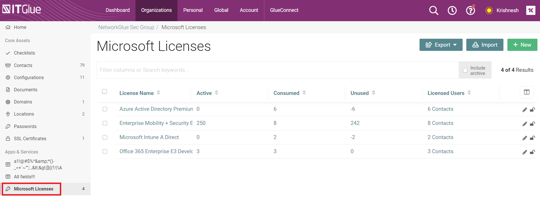Click the Locations pin icon in sidebar
This screenshot has height=208, width=540.
pos(8,114)
